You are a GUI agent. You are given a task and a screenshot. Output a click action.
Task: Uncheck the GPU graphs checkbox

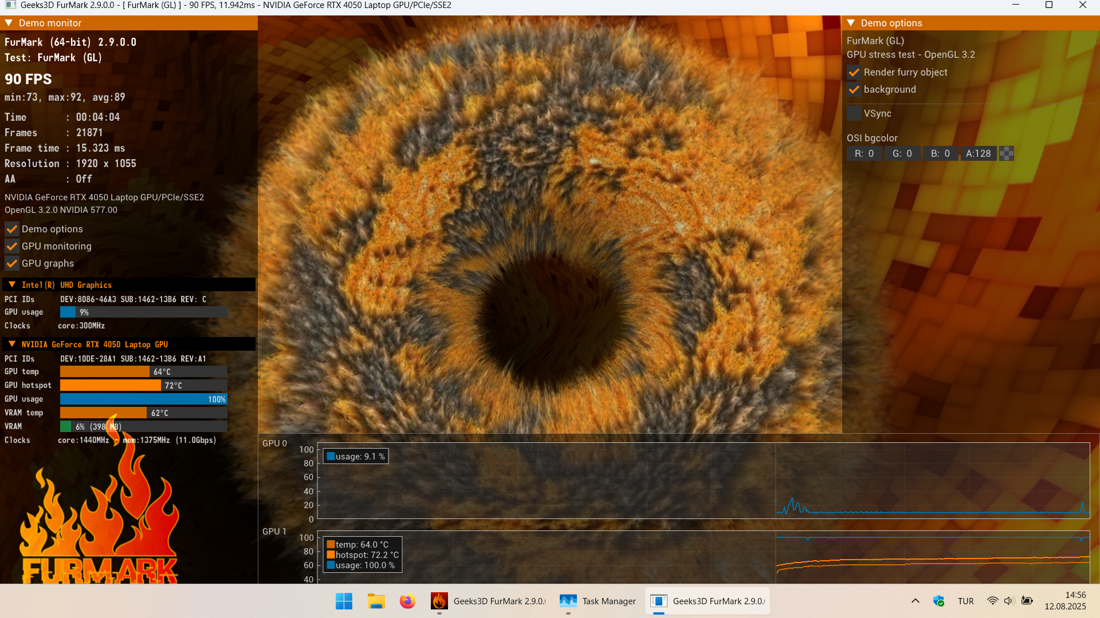(11, 264)
